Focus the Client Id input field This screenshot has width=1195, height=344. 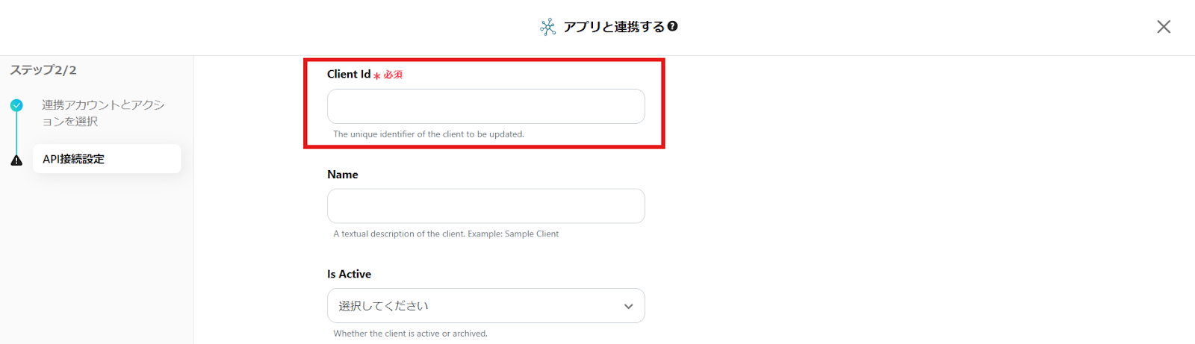pos(485,106)
